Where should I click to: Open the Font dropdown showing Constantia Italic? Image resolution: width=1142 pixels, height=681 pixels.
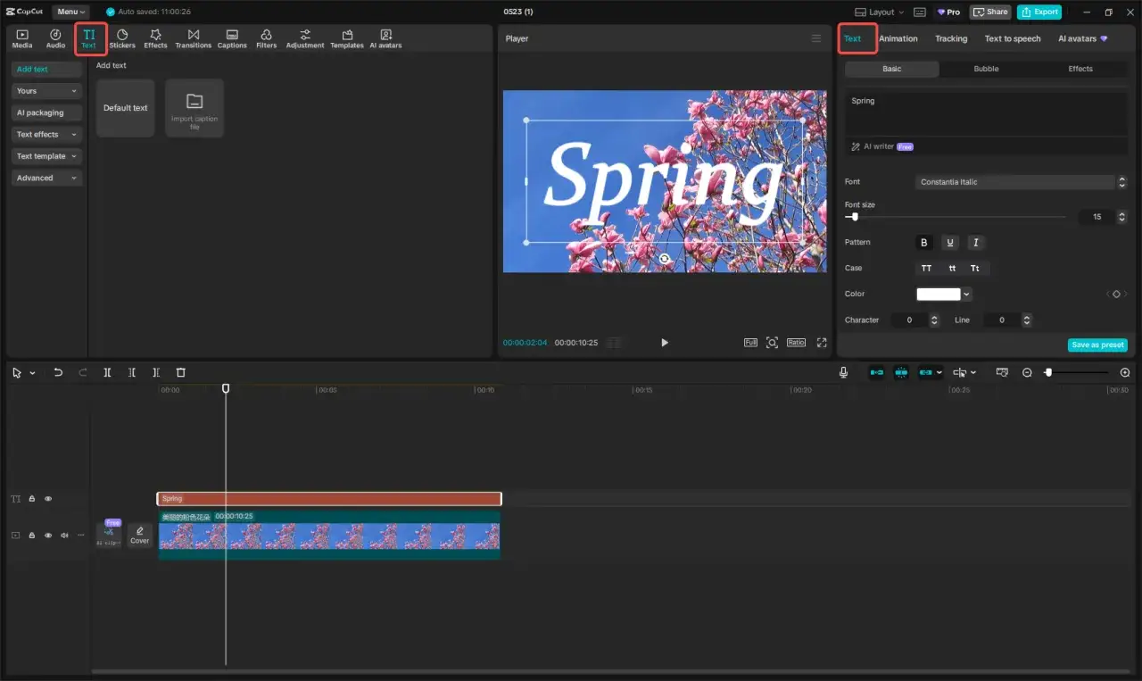point(1017,181)
